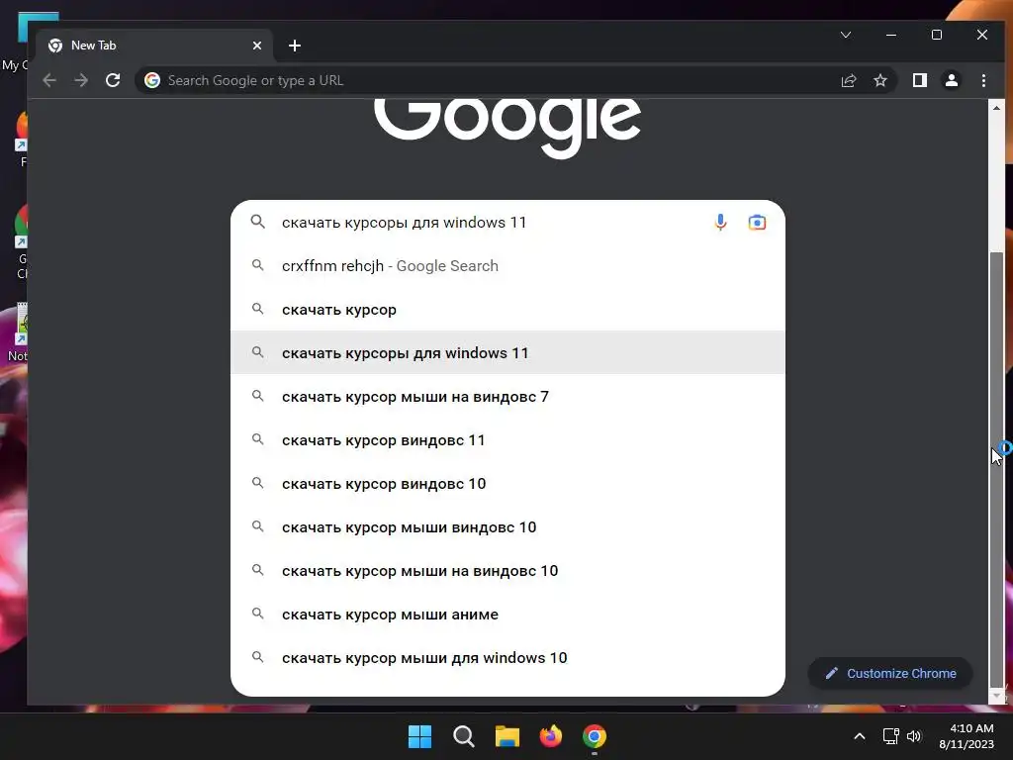Click the page scrollbar up arrow

pos(996,107)
